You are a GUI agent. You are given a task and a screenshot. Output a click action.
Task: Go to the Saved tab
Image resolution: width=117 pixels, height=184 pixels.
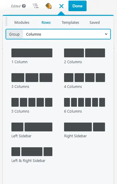tap(94, 23)
